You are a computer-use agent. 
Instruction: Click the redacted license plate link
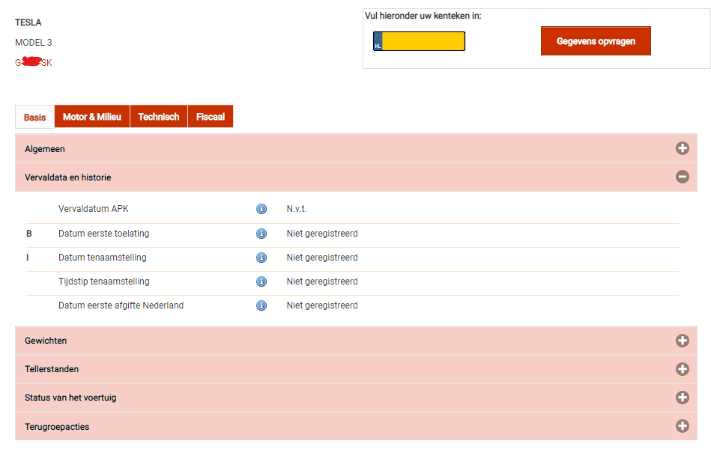tap(34, 62)
